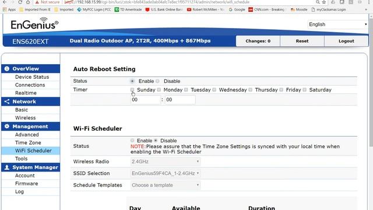Select Disable for Wi-Fi Scheduler Status
Screen dimensions: 373x210
click(x=156, y=141)
